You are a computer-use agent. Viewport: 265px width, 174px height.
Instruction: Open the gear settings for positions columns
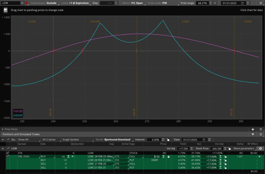260,148
